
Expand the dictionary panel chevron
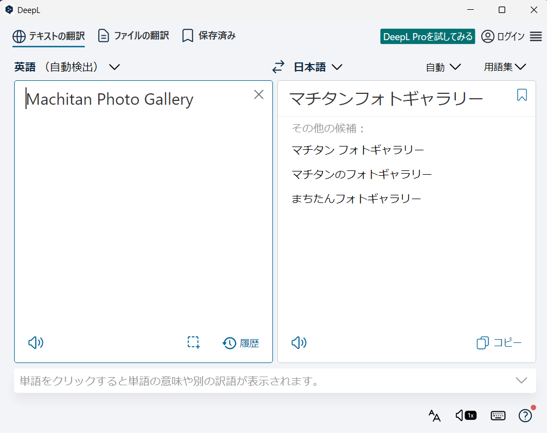pyautogui.click(x=521, y=380)
